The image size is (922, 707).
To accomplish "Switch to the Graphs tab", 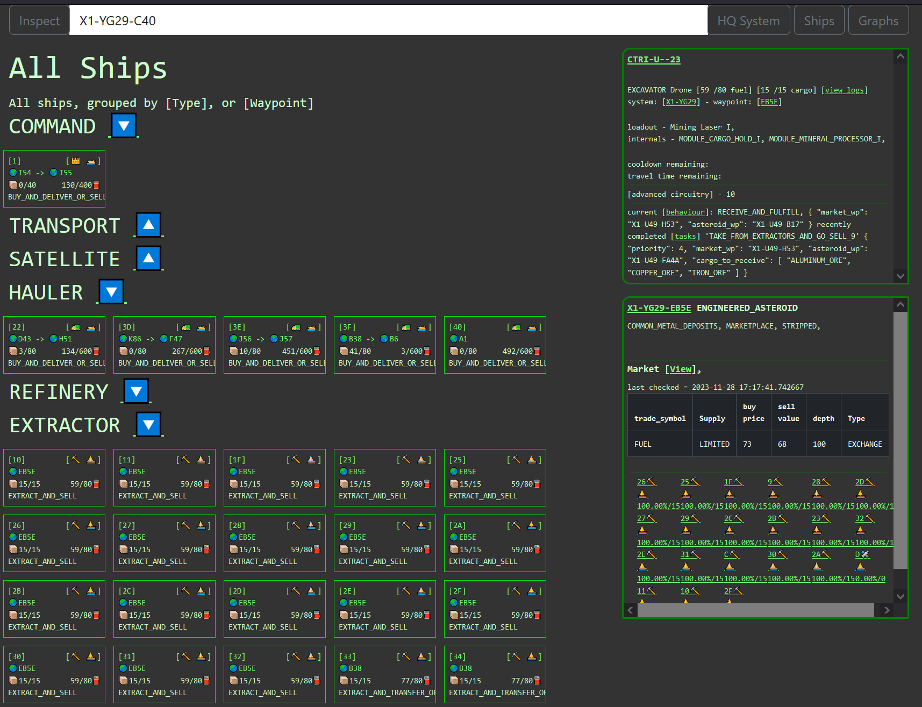I will (878, 20).
